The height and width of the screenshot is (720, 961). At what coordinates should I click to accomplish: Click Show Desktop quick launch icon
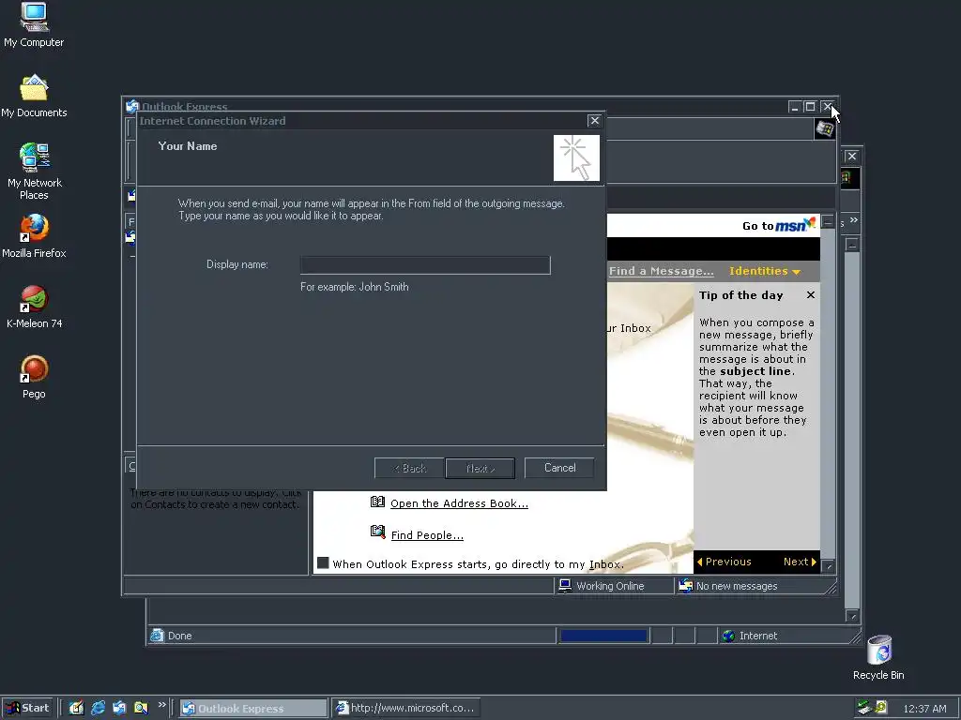(x=76, y=708)
